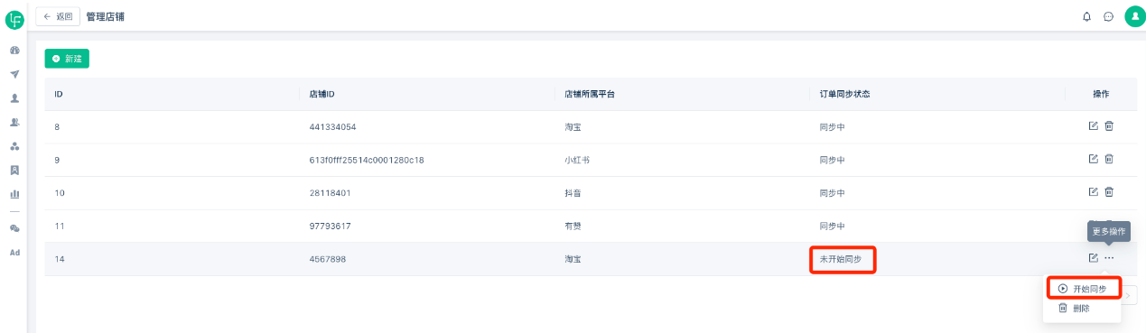Click the 返回 back button

coord(58,16)
